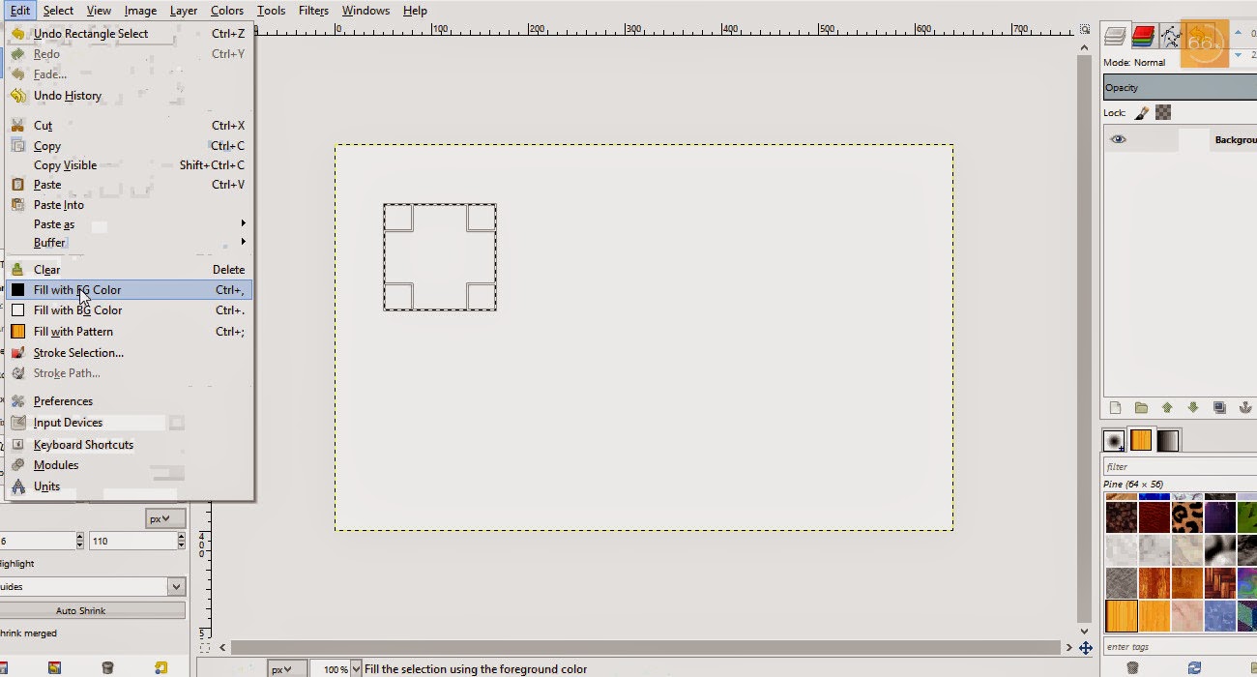Open the canvas navigation cross-arrows icon
This screenshot has width=1257, height=677.
1086,648
